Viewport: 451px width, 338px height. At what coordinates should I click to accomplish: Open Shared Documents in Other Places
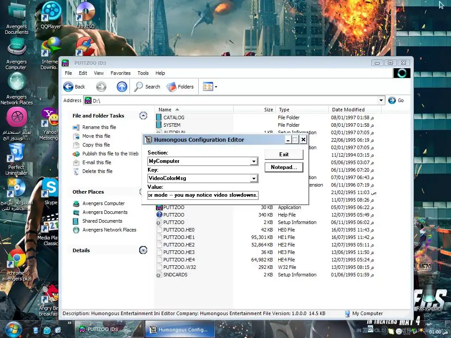[102, 221]
